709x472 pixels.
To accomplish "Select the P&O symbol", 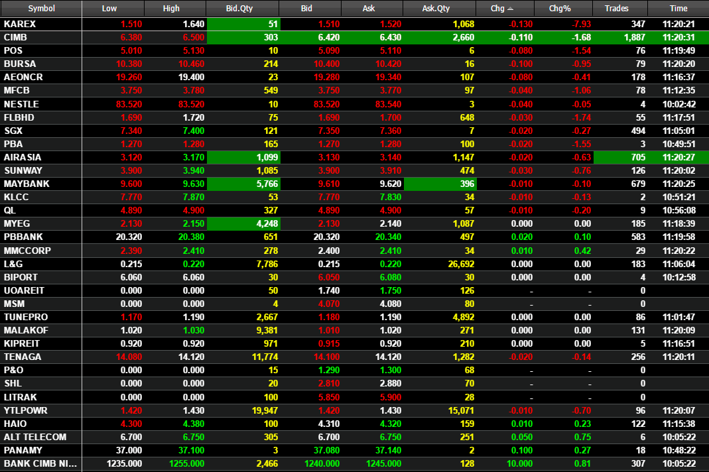I will 13,370.
